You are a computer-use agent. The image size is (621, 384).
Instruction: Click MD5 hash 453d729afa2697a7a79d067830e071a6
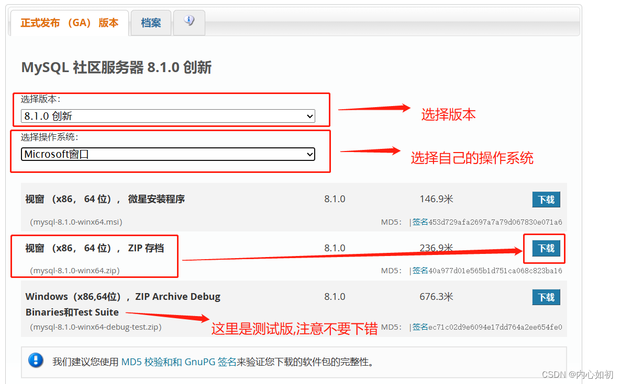(495, 222)
